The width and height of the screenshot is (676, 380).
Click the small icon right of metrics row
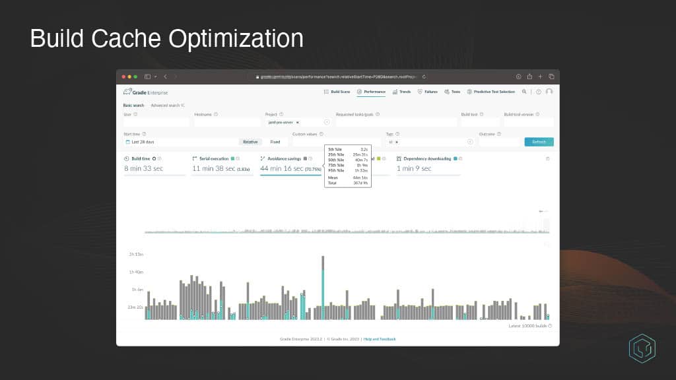547,158
